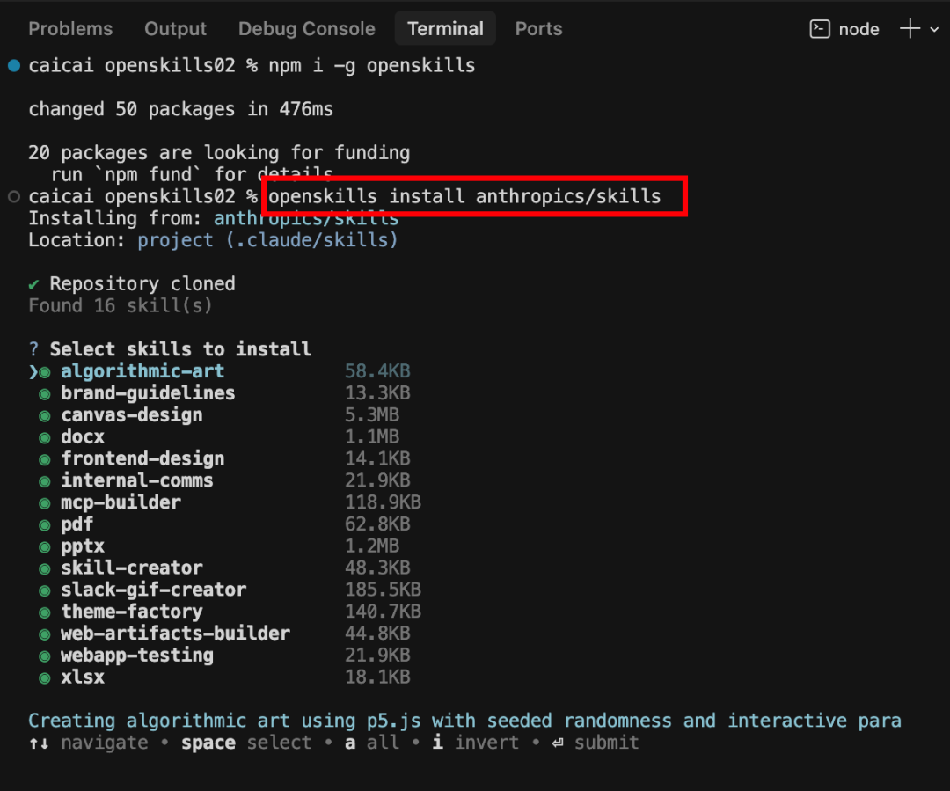Click the 'a all' hint
Image resolution: width=950 pixels, height=791 pixels.
[x=372, y=743]
